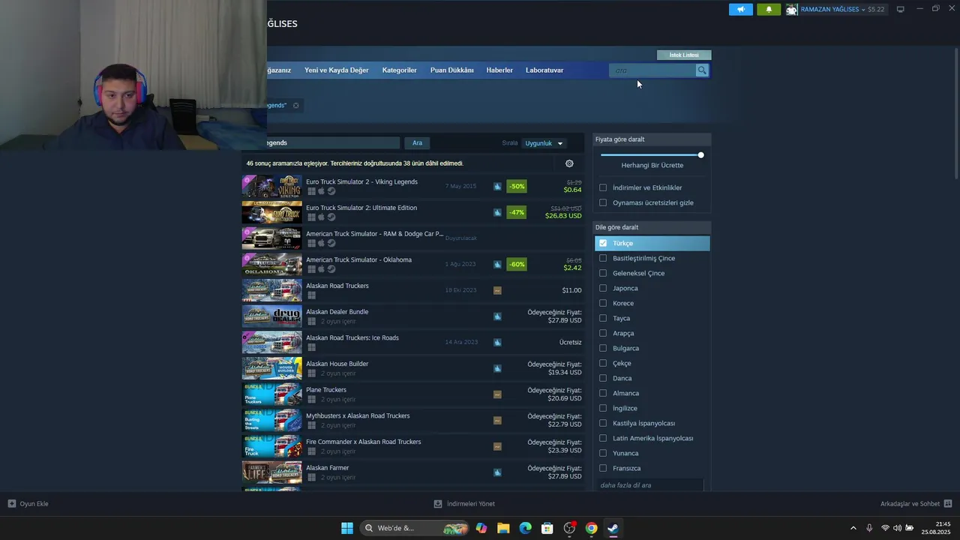Click review icon for Alaskan House Builder
The width and height of the screenshot is (960, 540).
click(x=497, y=368)
